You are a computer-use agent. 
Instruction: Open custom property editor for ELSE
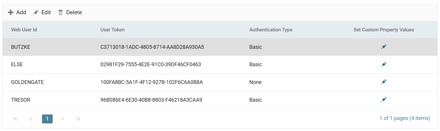[x=384, y=64]
